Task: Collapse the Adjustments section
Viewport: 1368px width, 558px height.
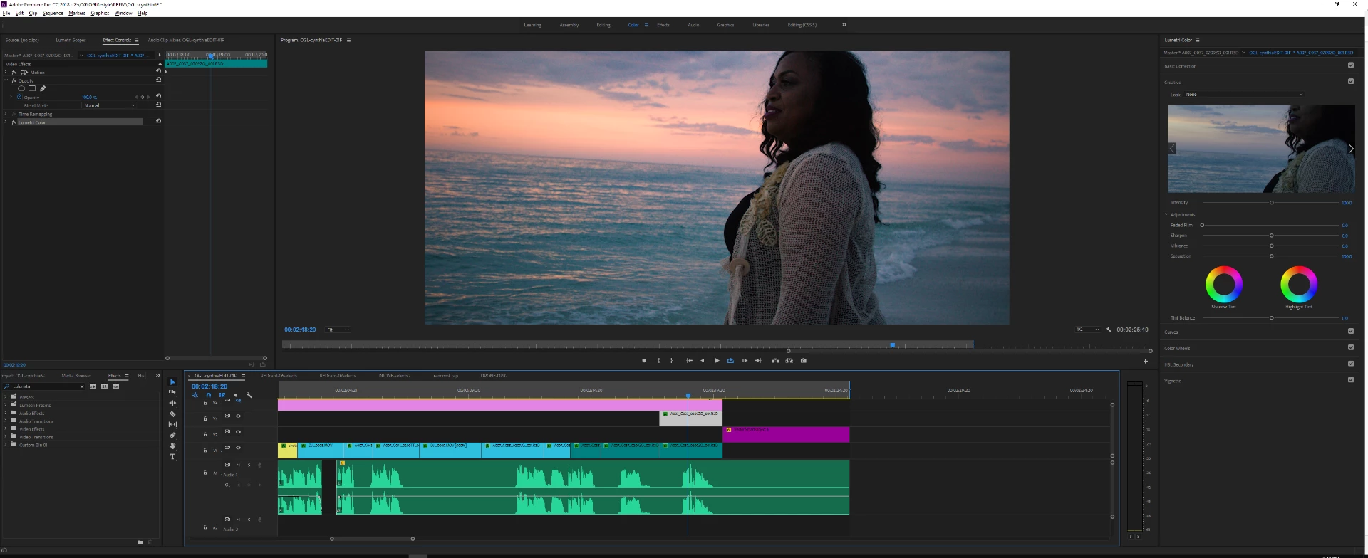Action: pos(1167,214)
